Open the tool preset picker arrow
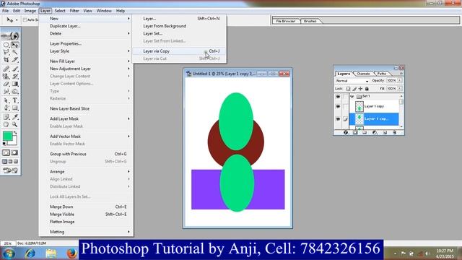The height and width of the screenshot is (260, 462). [x=17, y=19]
